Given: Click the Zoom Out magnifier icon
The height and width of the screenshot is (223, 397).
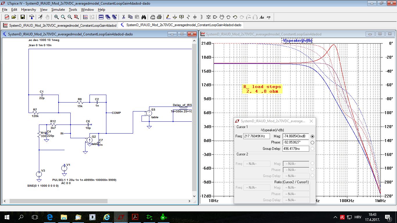Looking at the screenshot, I should pyautogui.click(x=70, y=17).
